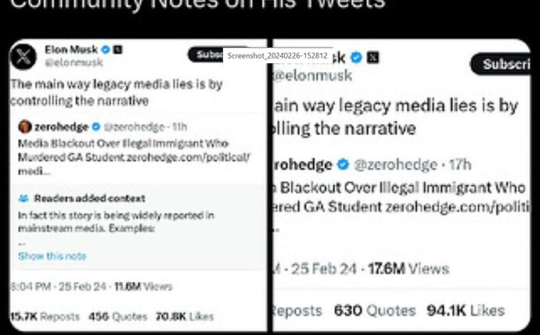Click zerohedge verified badge in left tweet
Image resolution: width=540 pixels, height=335 pixels.
tap(96, 126)
